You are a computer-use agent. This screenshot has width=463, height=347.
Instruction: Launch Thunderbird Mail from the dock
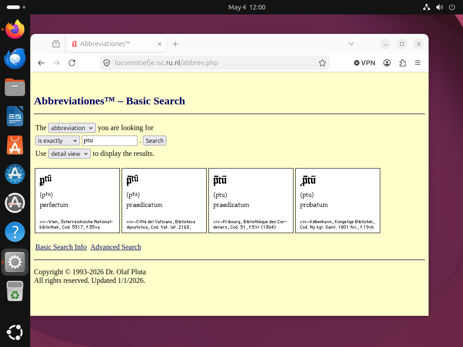(15, 58)
